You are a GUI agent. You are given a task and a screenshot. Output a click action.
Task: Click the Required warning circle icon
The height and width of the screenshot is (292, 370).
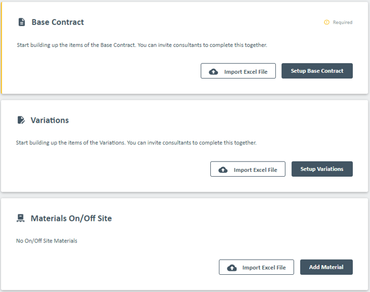click(x=326, y=23)
